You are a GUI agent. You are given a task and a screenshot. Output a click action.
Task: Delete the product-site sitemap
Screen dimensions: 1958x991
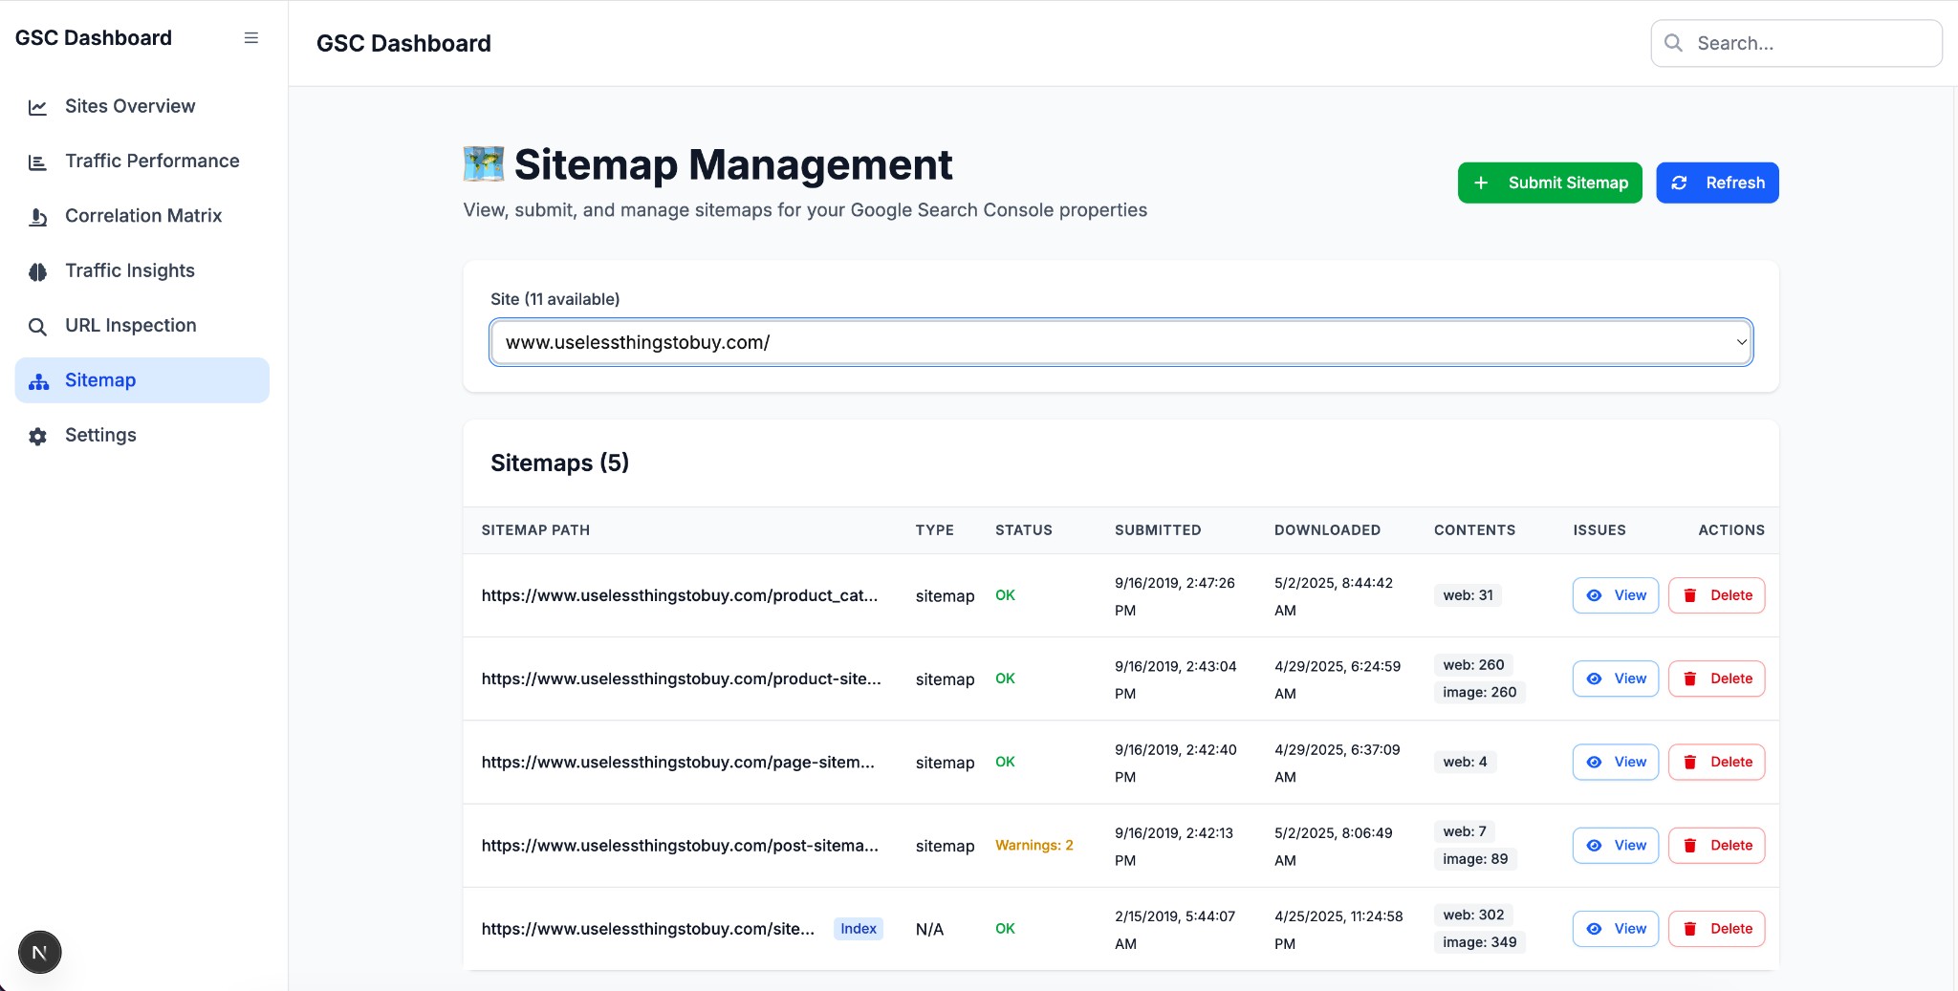tap(1717, 679)
